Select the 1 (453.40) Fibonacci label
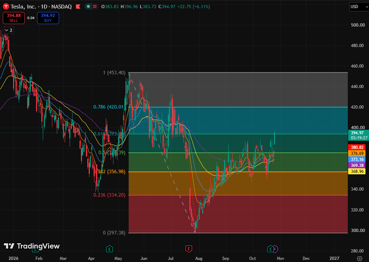369x262 pixels. pyautogui.click(x=114, y=72)
